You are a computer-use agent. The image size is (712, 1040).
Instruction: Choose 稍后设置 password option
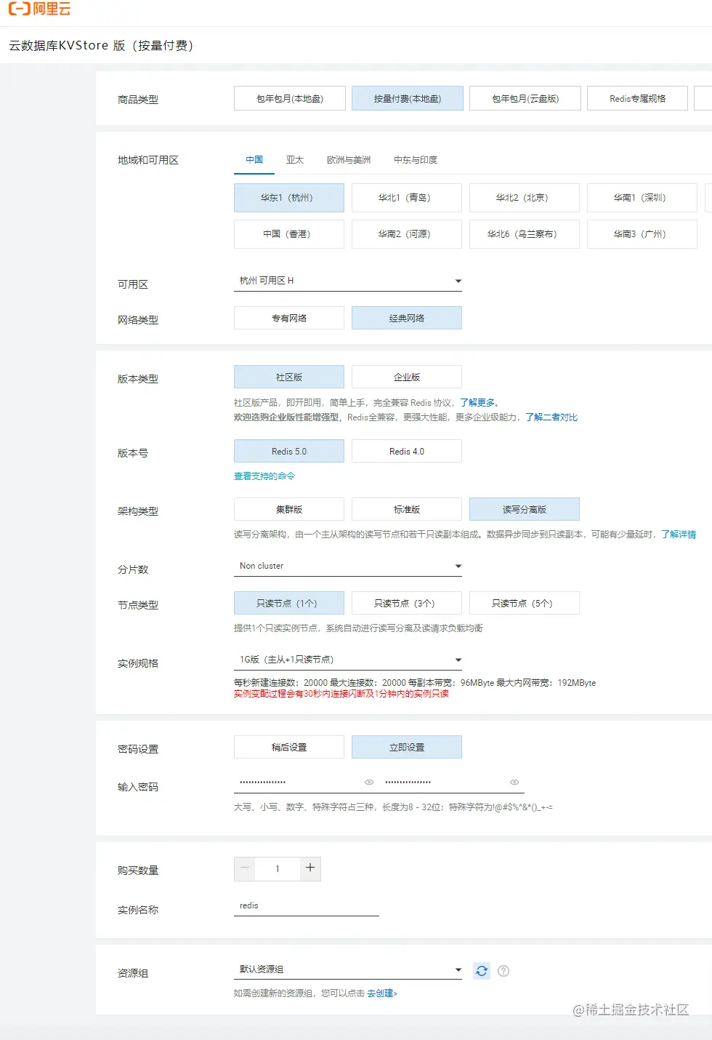[289, 747]
